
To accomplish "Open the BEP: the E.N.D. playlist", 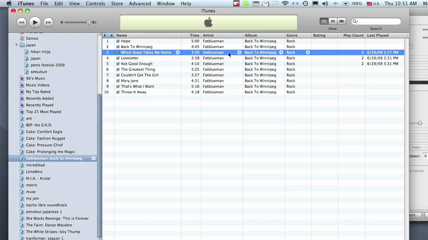I will pos(39,125).
